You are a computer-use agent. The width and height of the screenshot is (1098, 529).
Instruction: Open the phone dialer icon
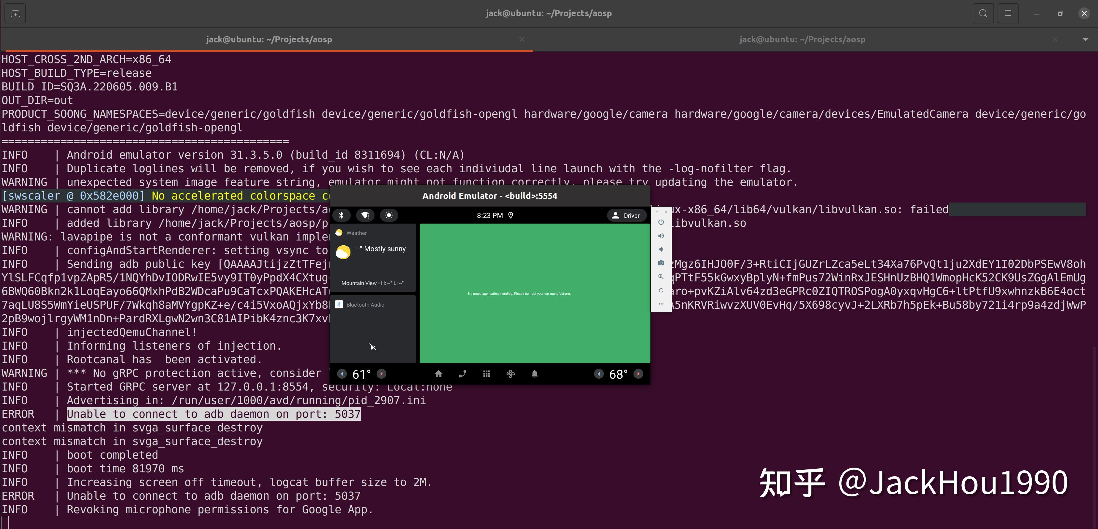tap(462, 374)
